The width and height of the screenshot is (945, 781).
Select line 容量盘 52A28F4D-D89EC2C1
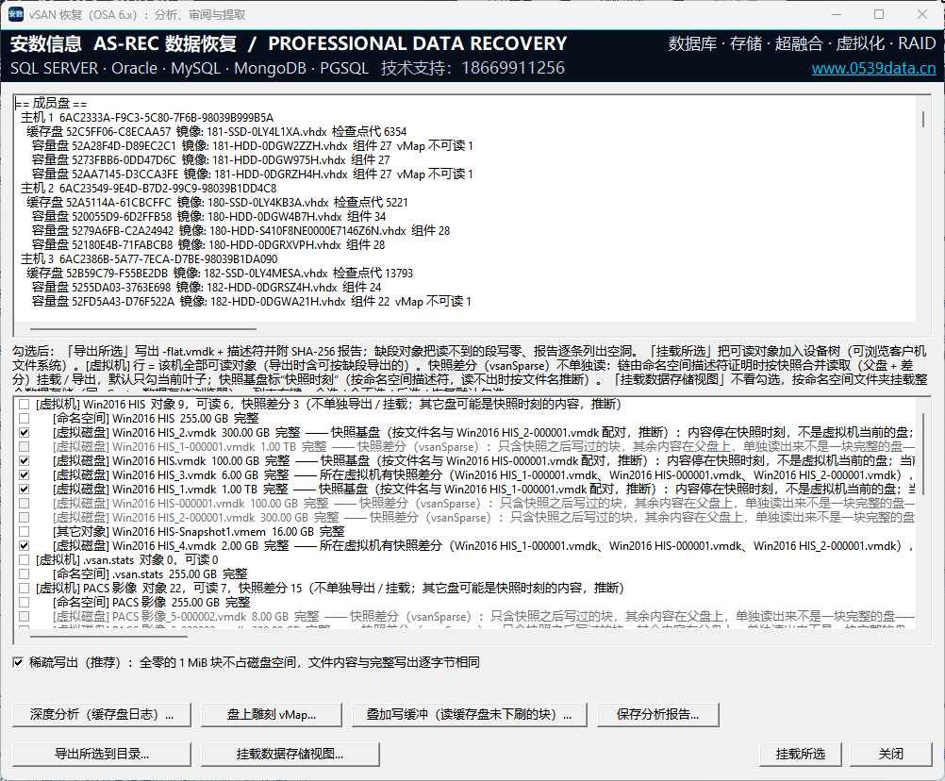253,146
